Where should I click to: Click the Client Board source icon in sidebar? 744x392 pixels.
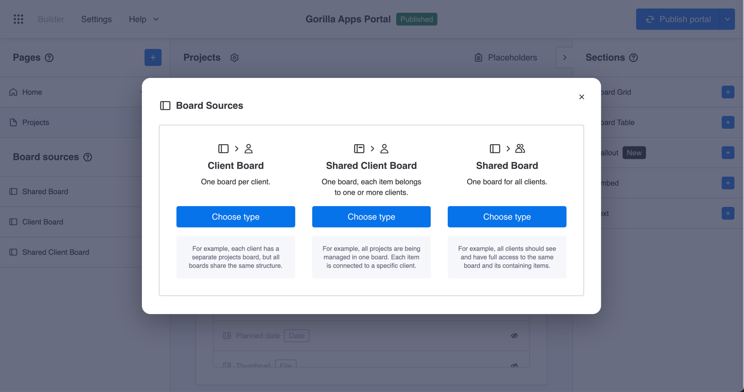[13, 222]
